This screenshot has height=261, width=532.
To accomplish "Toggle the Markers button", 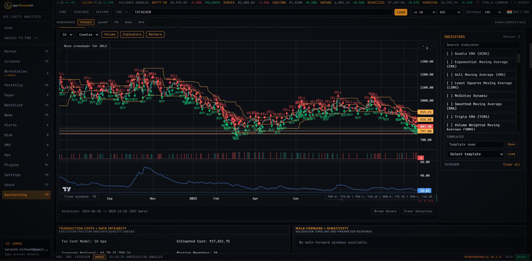I will click(155, 35).
